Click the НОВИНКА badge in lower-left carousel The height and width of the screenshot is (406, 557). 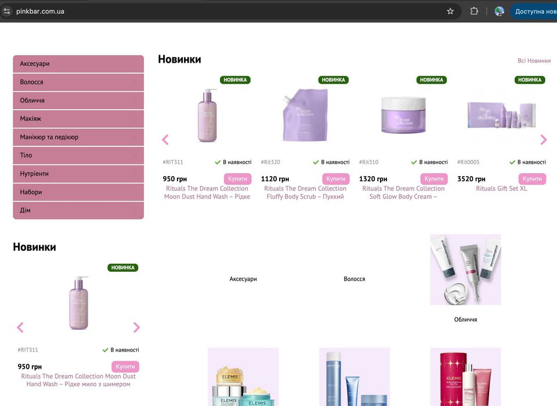pyautogui.click(x=123, y=268)
